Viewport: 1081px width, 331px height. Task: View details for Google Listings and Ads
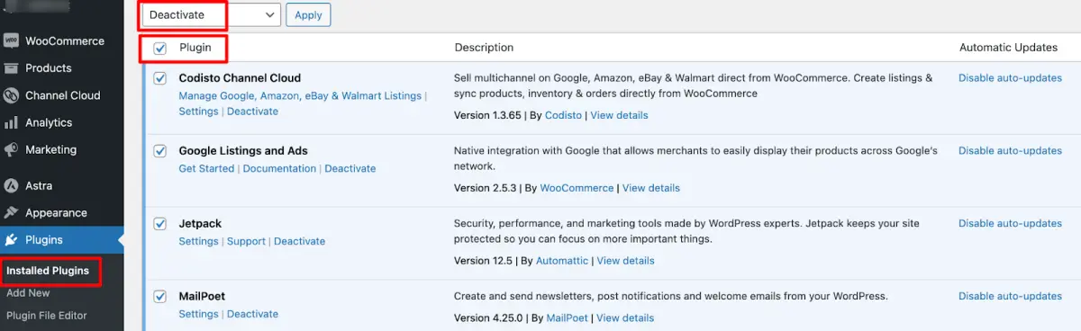coord(651,188)
